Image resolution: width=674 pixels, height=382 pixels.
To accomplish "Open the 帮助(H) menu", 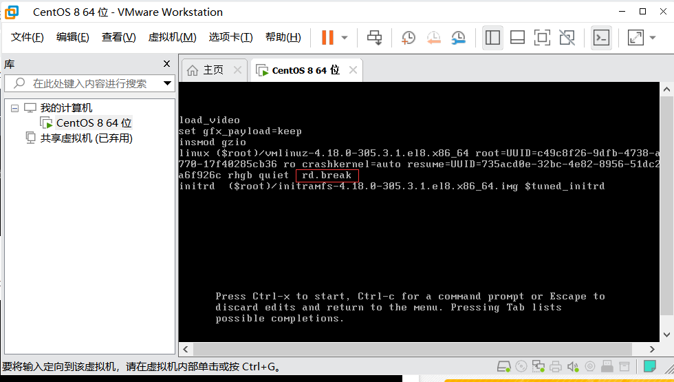I will click(x=283, y=37).
